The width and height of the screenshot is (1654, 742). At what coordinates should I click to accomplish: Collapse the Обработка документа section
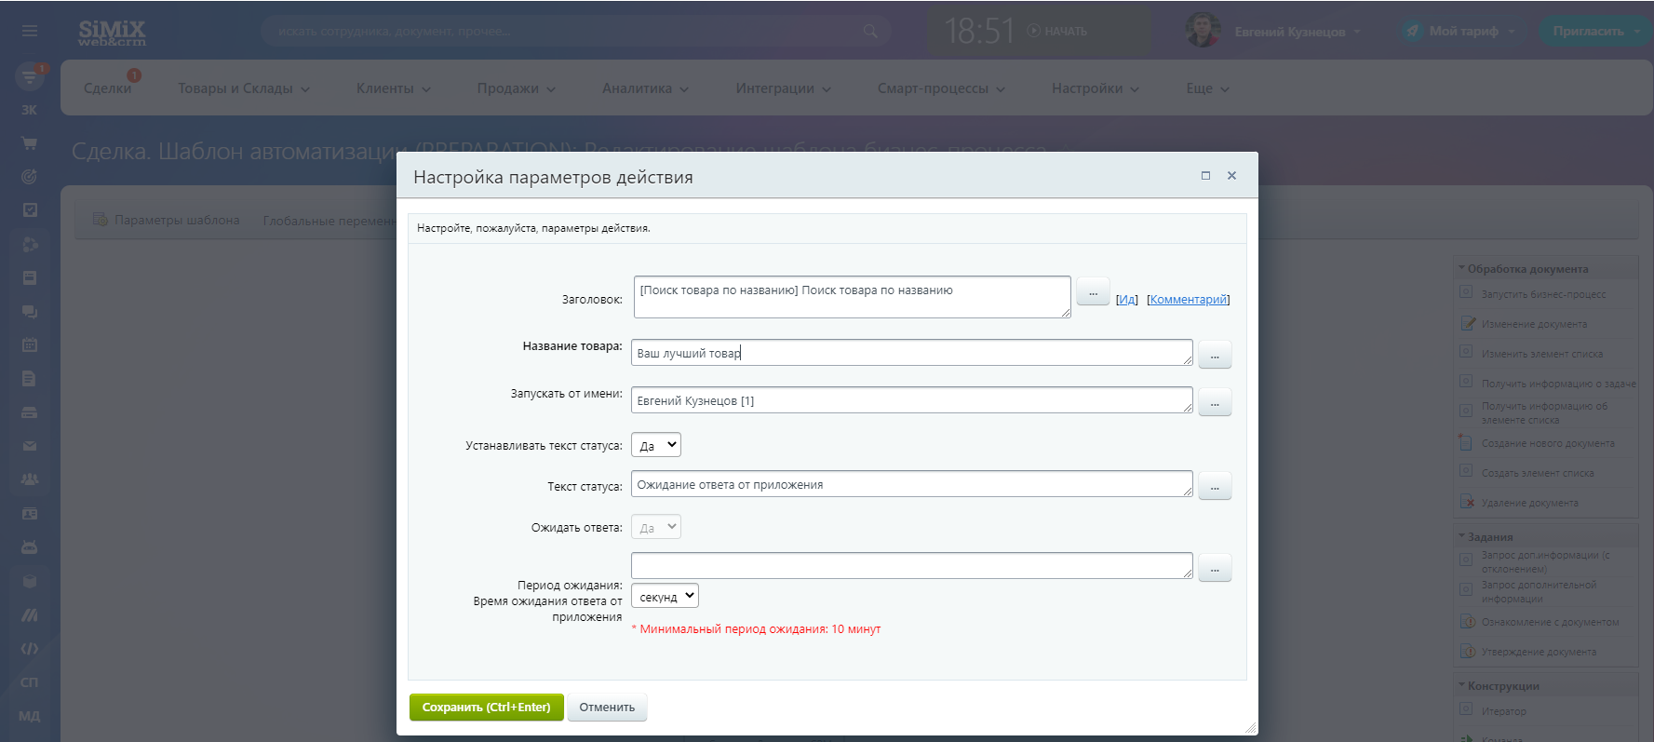(1461, 269)
